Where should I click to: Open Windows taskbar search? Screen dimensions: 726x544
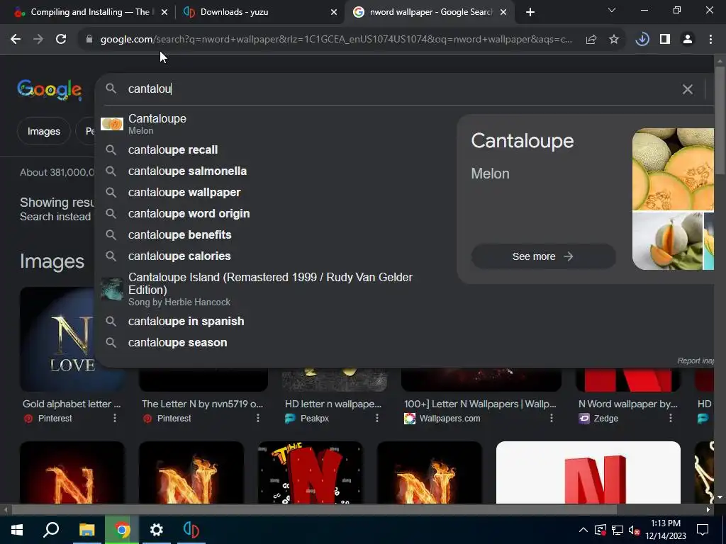tap(51, 530)
